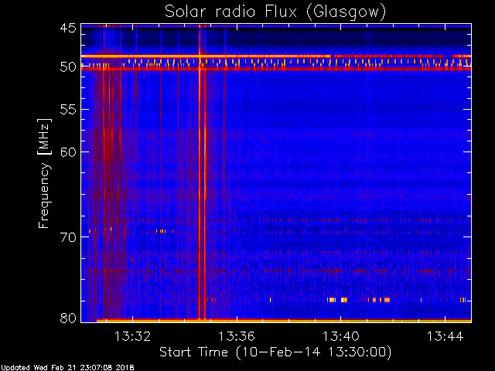
Task: Click the 70 frequency tick label
Action: 68,237
